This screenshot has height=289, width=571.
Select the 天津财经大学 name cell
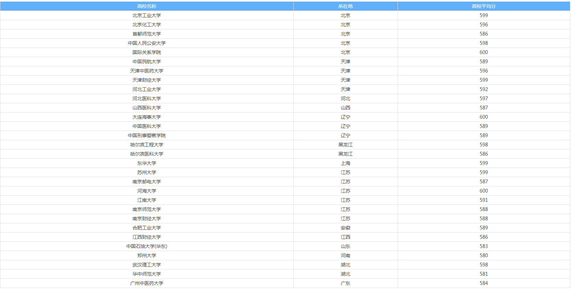point(147,80)
